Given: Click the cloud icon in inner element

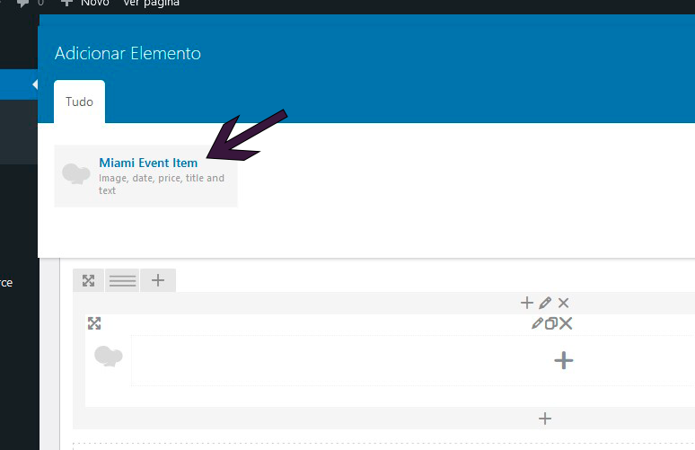Looking at the screenshot, I should (108, 356).
